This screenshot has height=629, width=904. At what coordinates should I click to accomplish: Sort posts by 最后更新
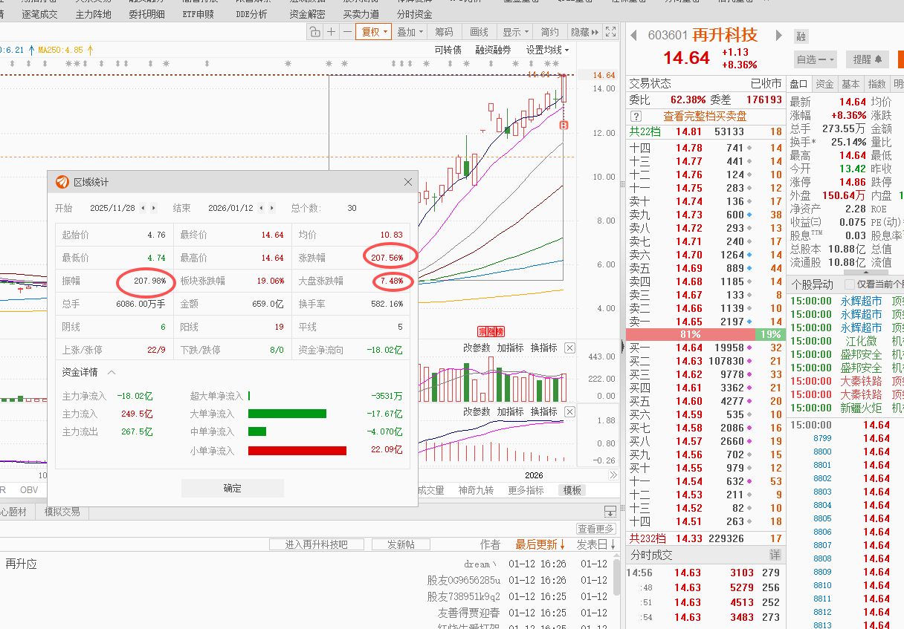pyautogui.click(x=540, y=544)
